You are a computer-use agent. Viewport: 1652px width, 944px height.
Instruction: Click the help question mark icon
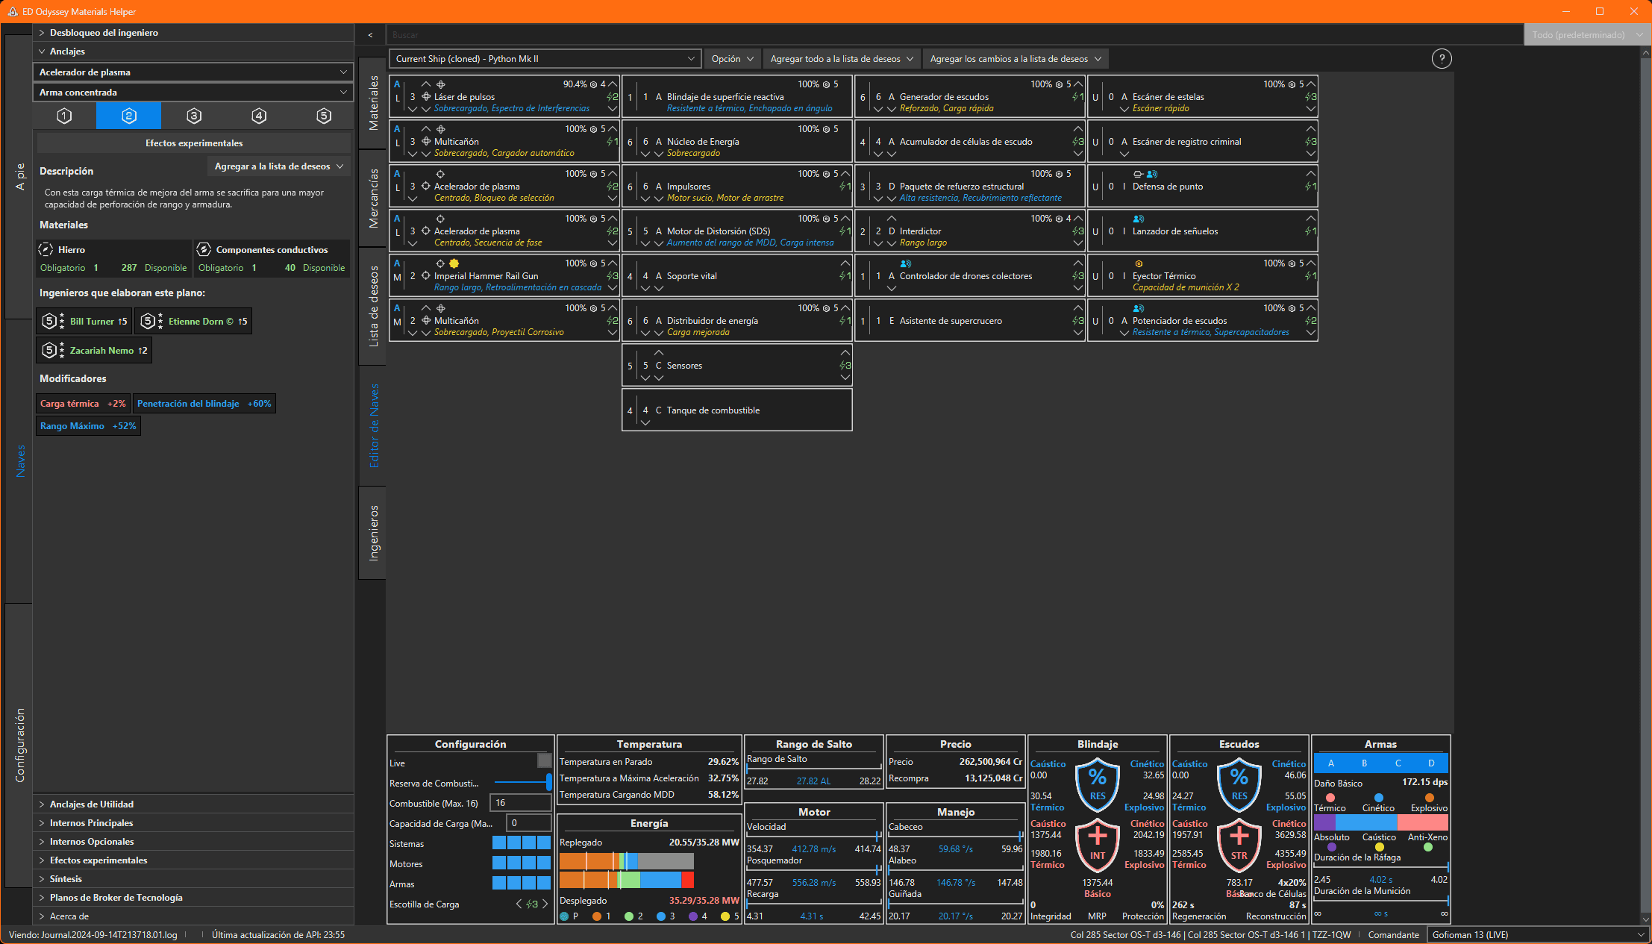(1441, 59)
